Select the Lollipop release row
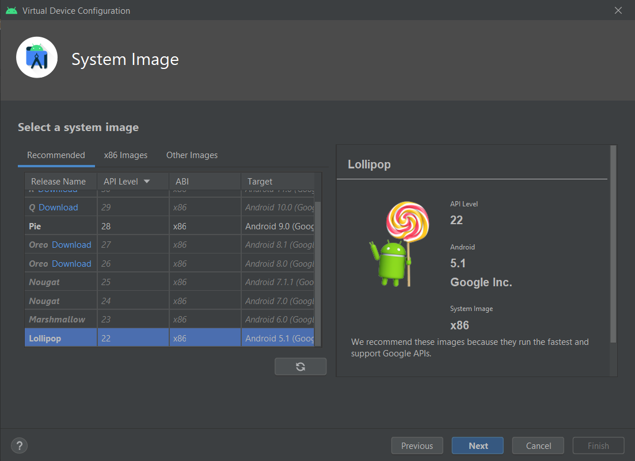This screenshot has width=635, height=461. coord(169,339)
